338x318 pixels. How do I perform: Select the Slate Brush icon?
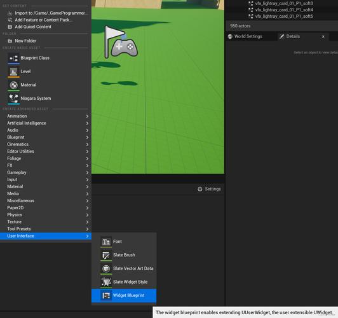[x=106, y=255]
